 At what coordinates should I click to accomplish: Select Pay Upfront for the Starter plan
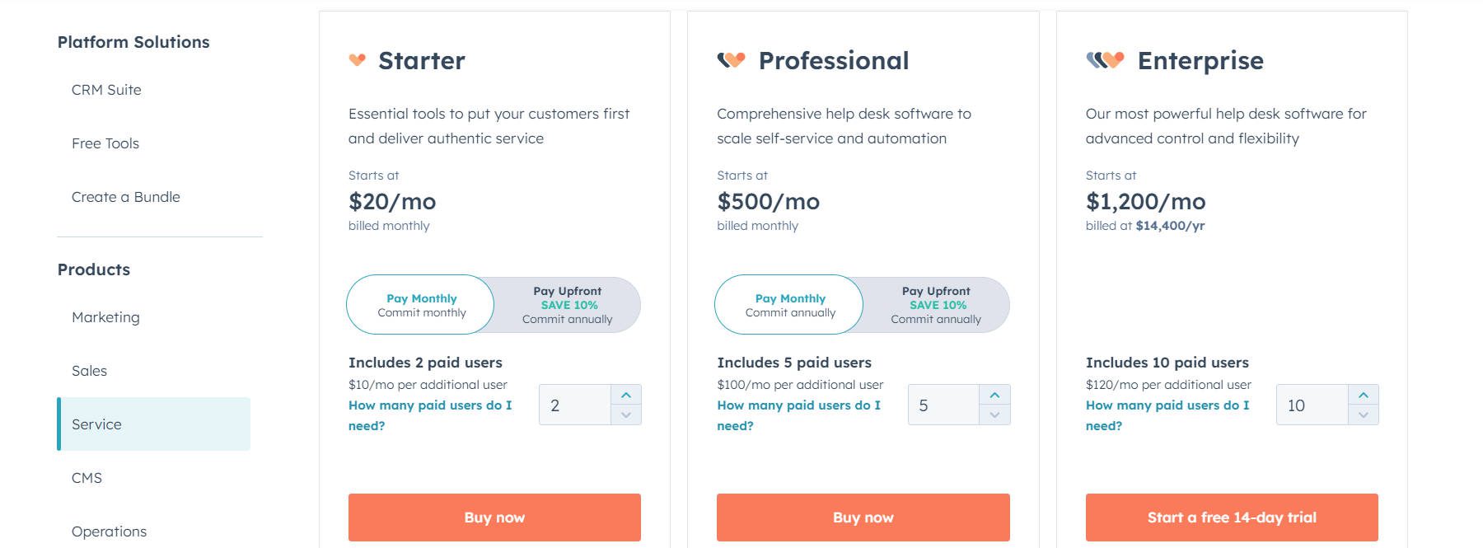568,304
